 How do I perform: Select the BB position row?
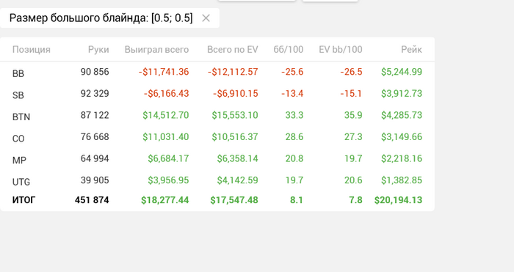[x=217, y=72]
